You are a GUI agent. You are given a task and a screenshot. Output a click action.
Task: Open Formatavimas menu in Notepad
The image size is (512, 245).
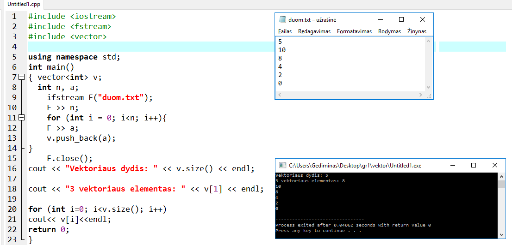[x=354, y=31]
